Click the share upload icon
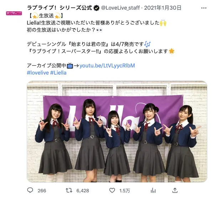The width and height of the screenshot is (213, 198). (x=175, y=190)
